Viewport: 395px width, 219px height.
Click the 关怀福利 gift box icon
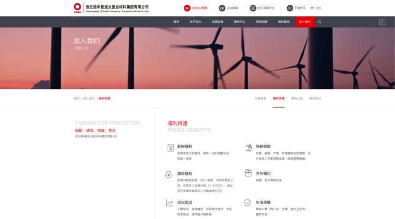tap(248, 173)
